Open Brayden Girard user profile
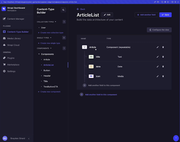Viewport: 180px width, 142px height. click(18, 138)
